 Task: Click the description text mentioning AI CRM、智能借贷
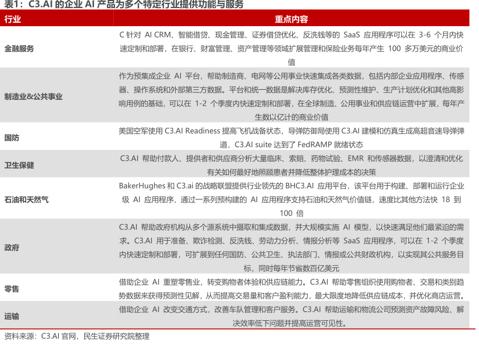click(291, 48)
